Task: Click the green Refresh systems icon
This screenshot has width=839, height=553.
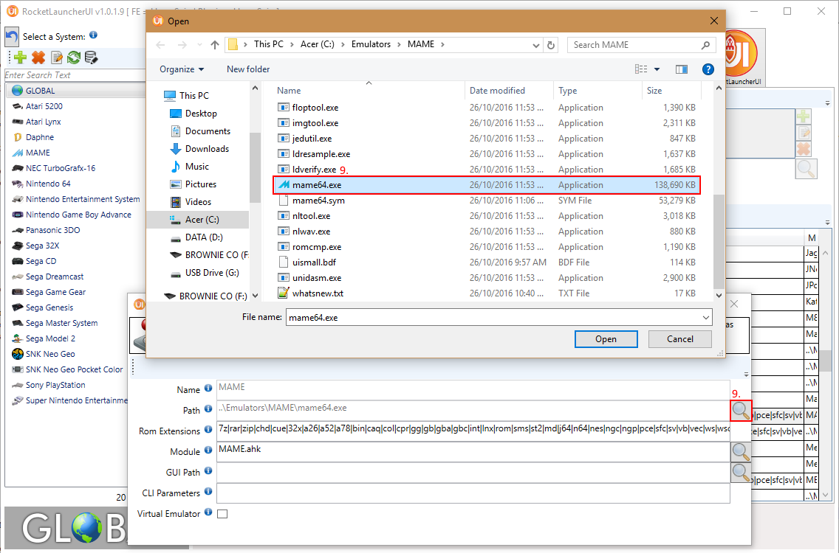Action: coord(74,58)
